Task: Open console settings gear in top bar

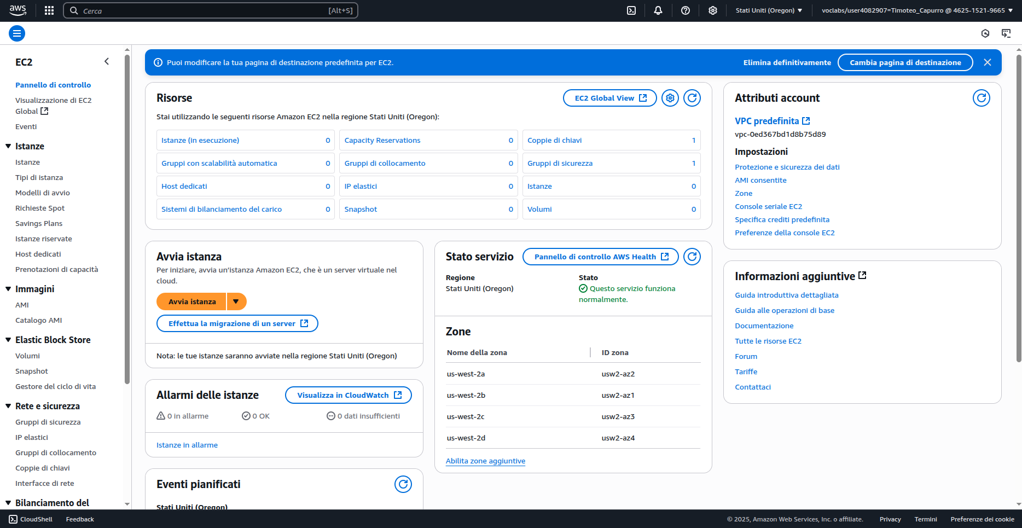Action: pos(713,10)
